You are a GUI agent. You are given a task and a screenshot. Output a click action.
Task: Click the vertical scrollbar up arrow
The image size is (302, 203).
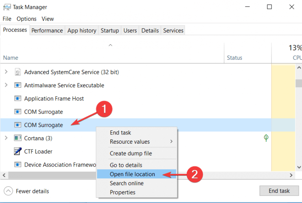pos(299,68)
